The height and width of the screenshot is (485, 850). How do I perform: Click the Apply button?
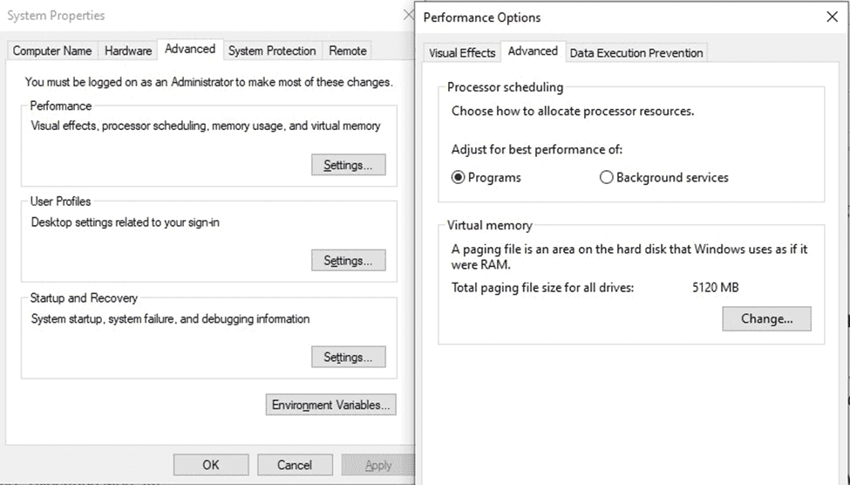point(377,465)
